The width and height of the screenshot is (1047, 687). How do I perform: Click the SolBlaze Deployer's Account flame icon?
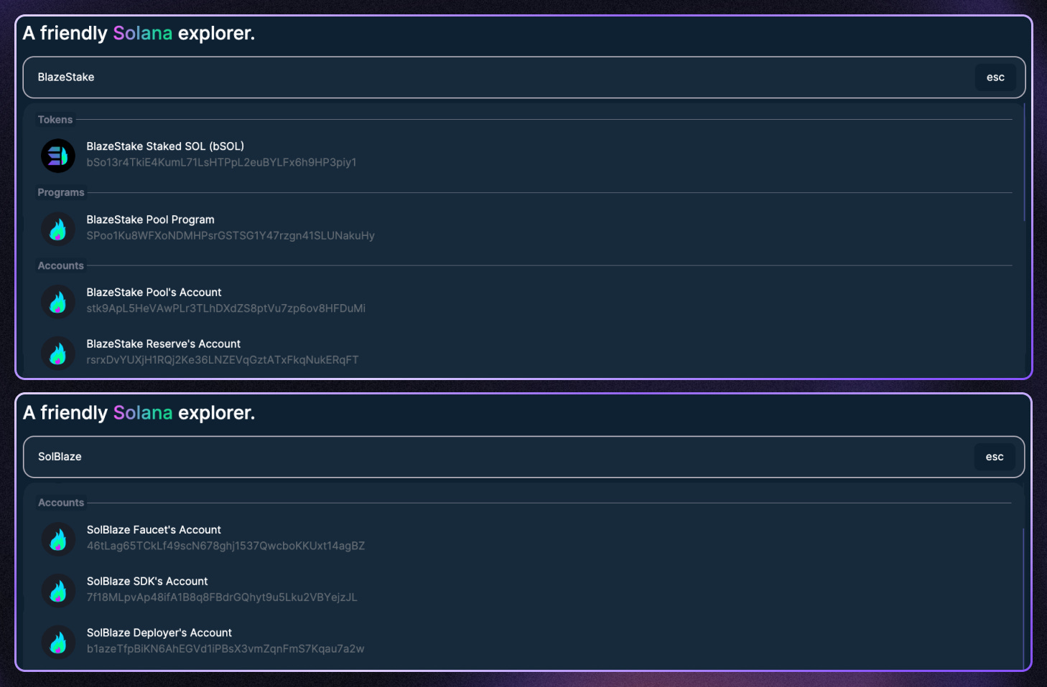click(58, 643)
